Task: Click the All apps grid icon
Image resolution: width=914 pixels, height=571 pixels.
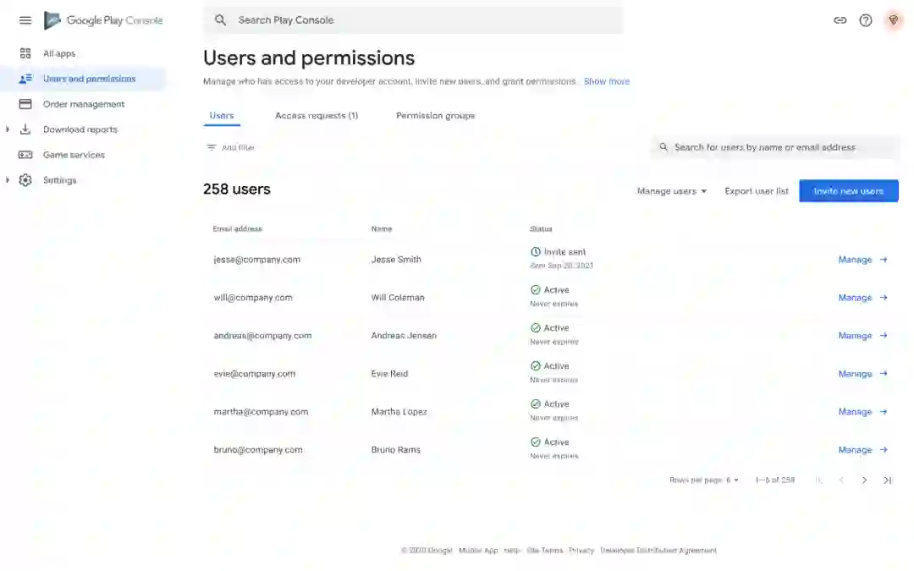Action: (x=25, y=53)
